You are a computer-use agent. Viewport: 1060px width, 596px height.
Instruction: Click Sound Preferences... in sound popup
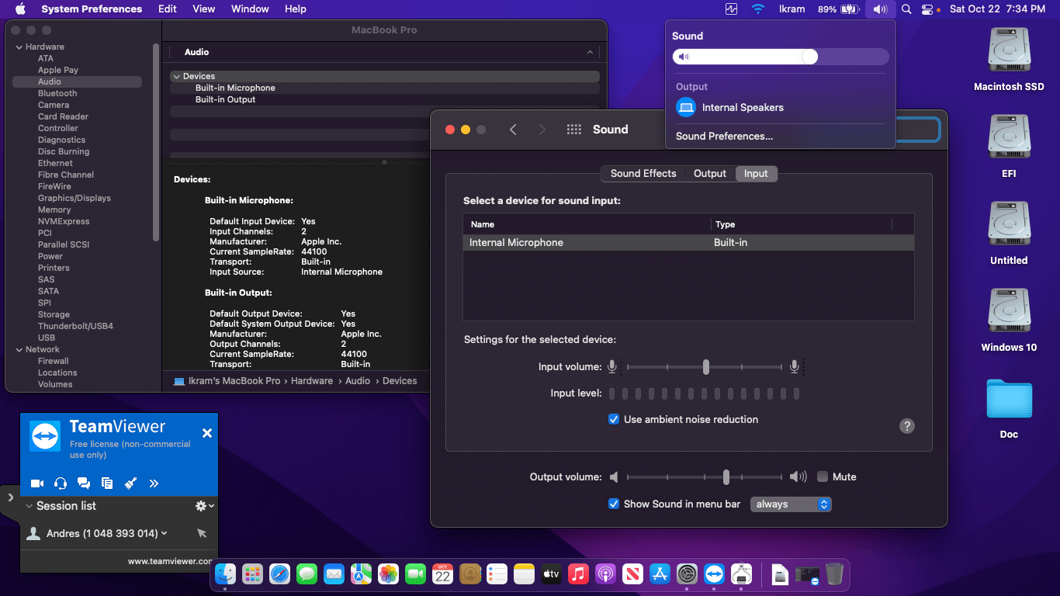pos(724,137)
